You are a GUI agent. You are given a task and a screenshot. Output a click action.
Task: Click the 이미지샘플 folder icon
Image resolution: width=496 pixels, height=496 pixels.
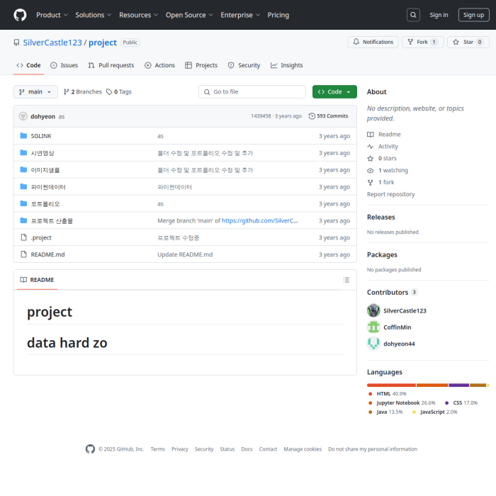tap(23, 169)
